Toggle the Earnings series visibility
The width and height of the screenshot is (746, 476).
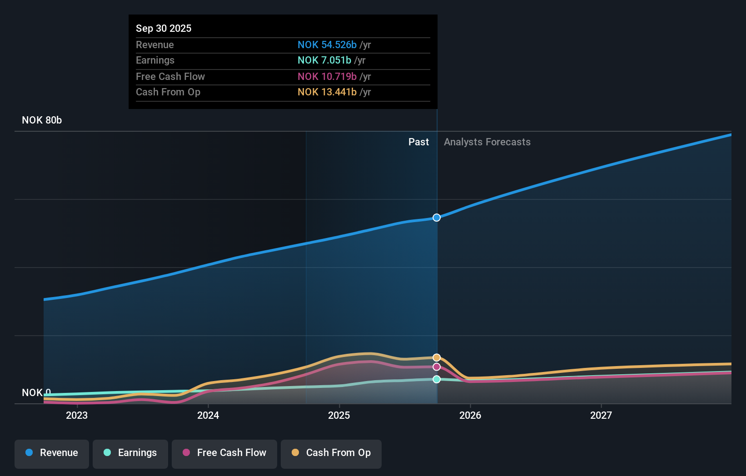point(130,454)
